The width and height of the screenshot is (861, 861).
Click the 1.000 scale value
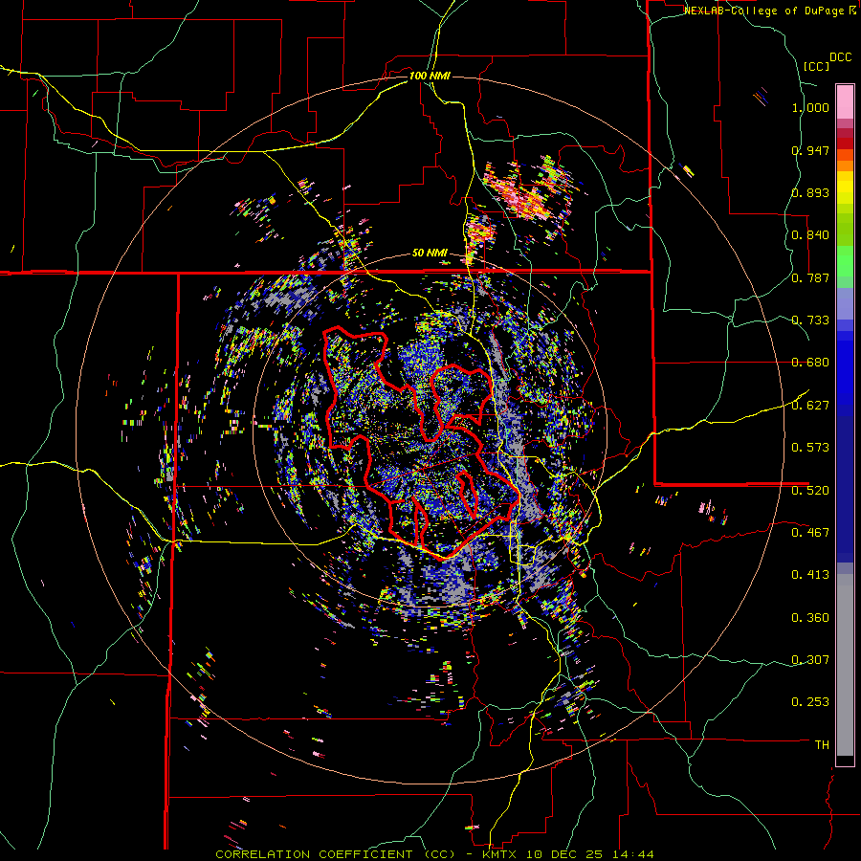tap(810, 107)
